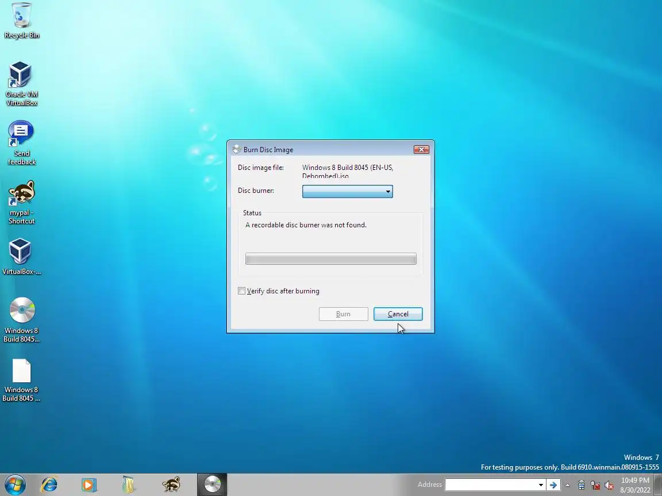Image resolution: width=662 pixels, height=496 pixels.
Task: Open the Start menu orb
Action: [15, 485]
